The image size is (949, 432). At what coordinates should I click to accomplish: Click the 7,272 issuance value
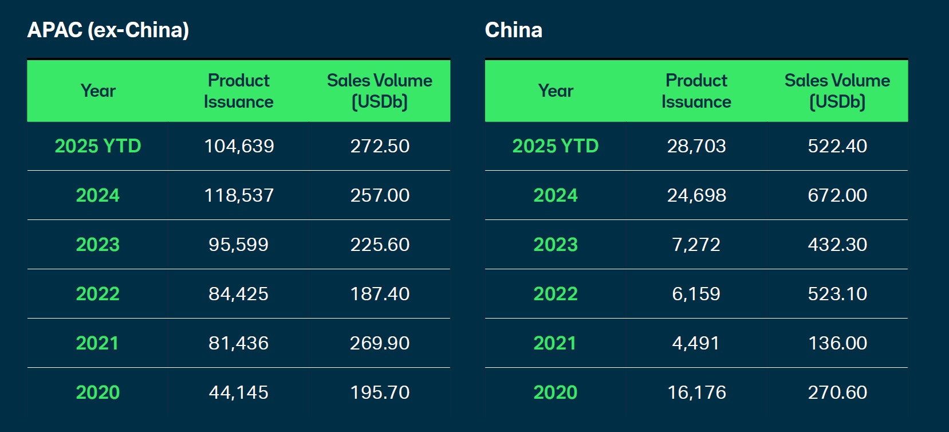tap(696, 245)
